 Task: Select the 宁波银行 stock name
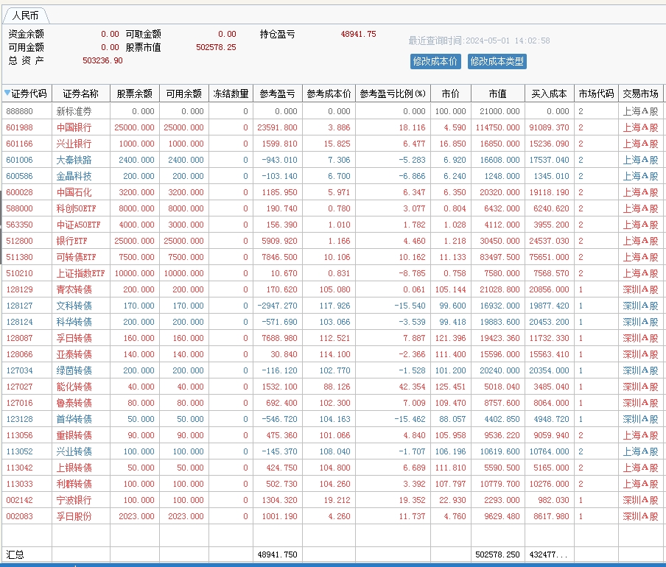pos(74,500)
